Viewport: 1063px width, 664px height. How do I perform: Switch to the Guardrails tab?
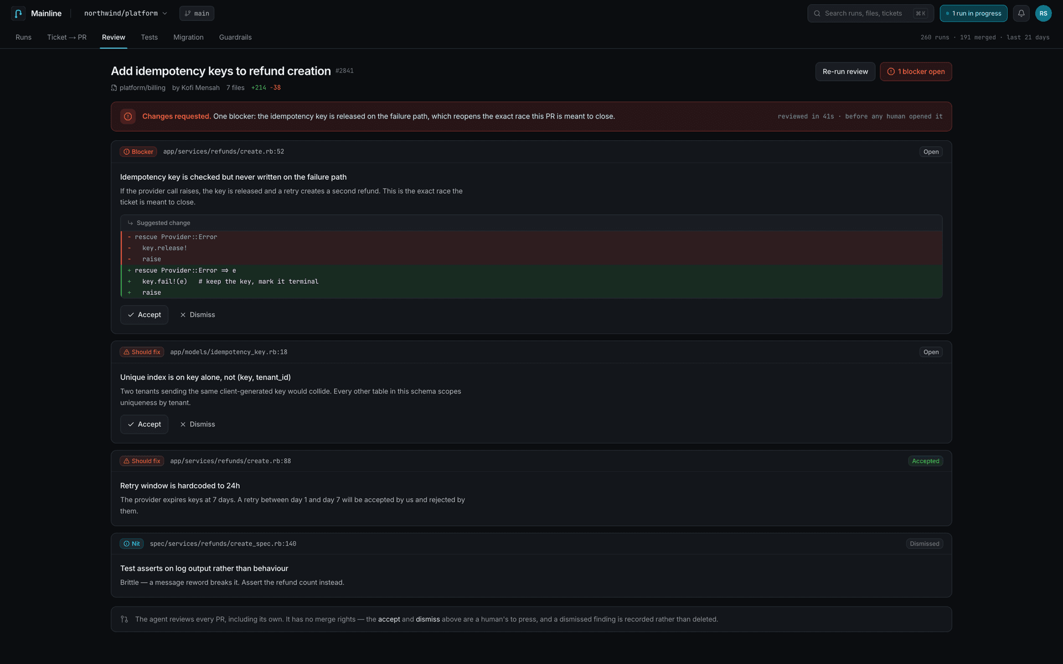click(x=235, y=37)
